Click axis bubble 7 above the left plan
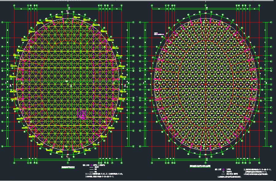276x181 pixels. [68, 6]
